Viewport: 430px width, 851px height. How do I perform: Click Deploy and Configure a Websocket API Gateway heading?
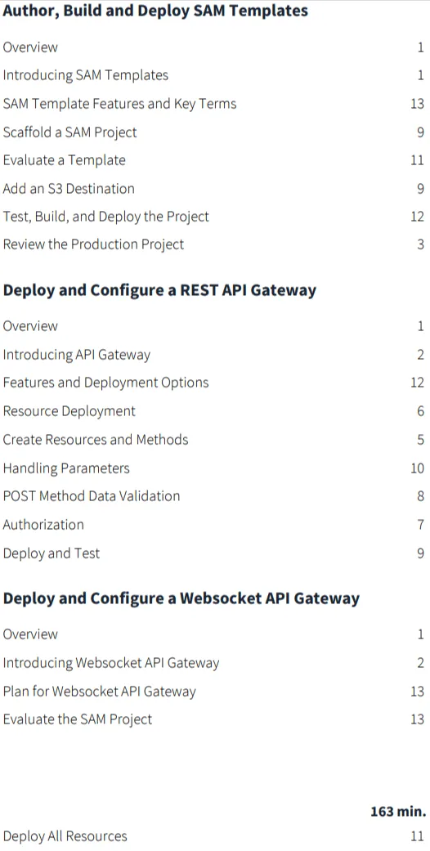(x=181, y=598)
